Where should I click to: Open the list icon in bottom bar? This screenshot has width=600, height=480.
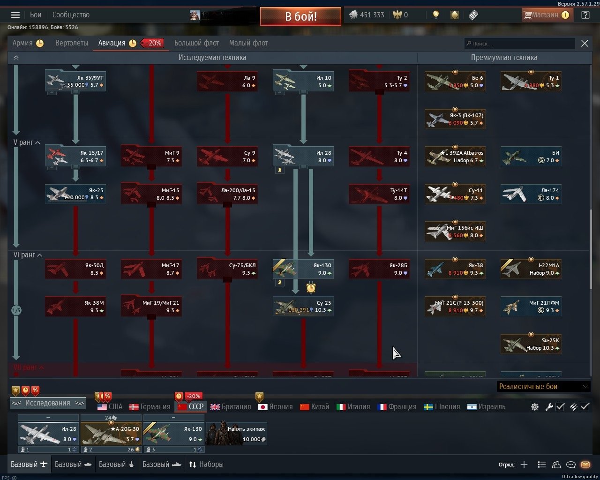click(541, 465)
